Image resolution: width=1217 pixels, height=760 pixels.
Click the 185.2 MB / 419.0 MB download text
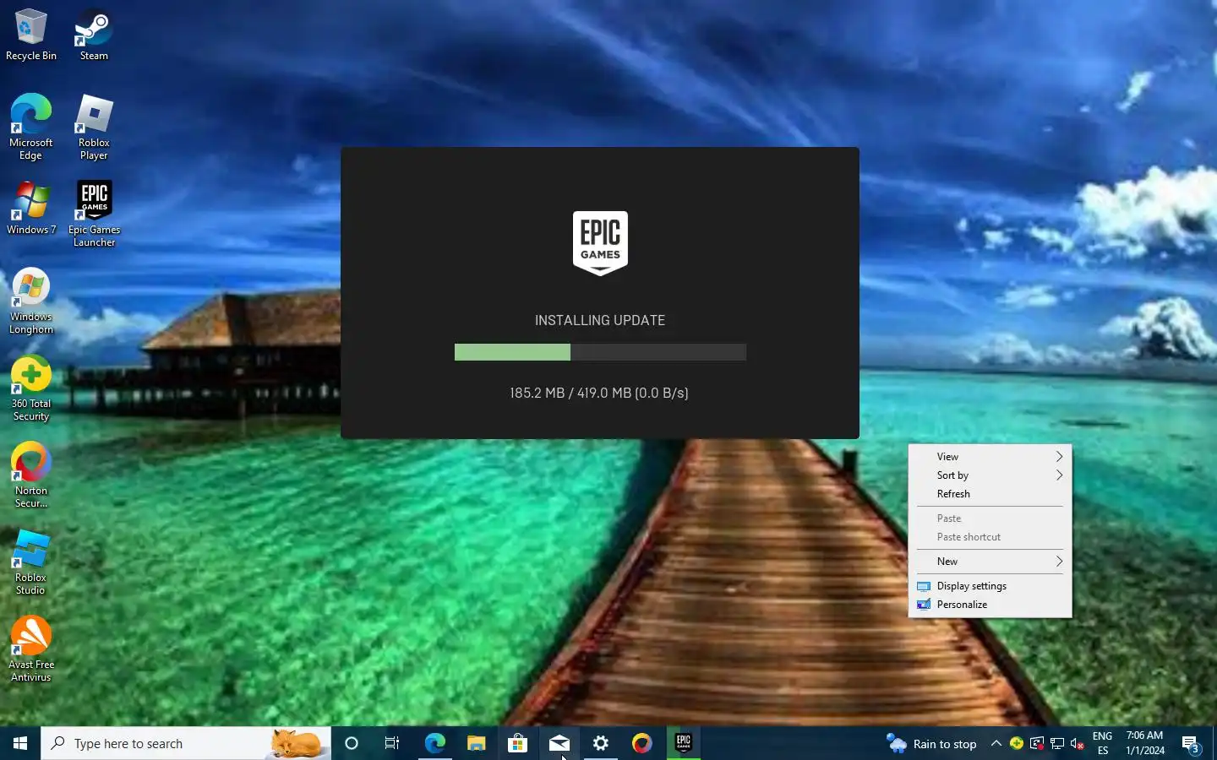coord(599,393)
